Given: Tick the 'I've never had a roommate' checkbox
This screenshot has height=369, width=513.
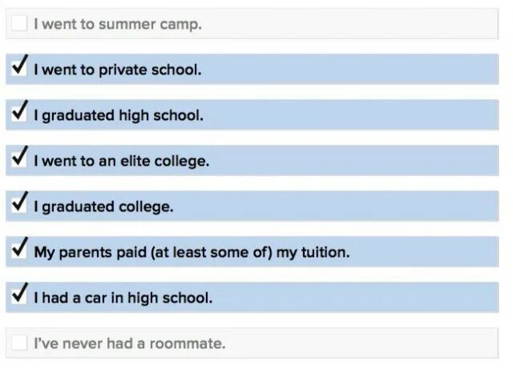Looking at the screenshot, I should click(19, 343).
